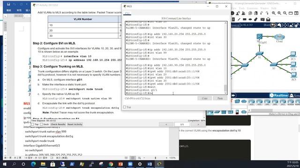The image size is (300, 168).
Task: Click PC4 on the network topology
Action: pos(293,64)
